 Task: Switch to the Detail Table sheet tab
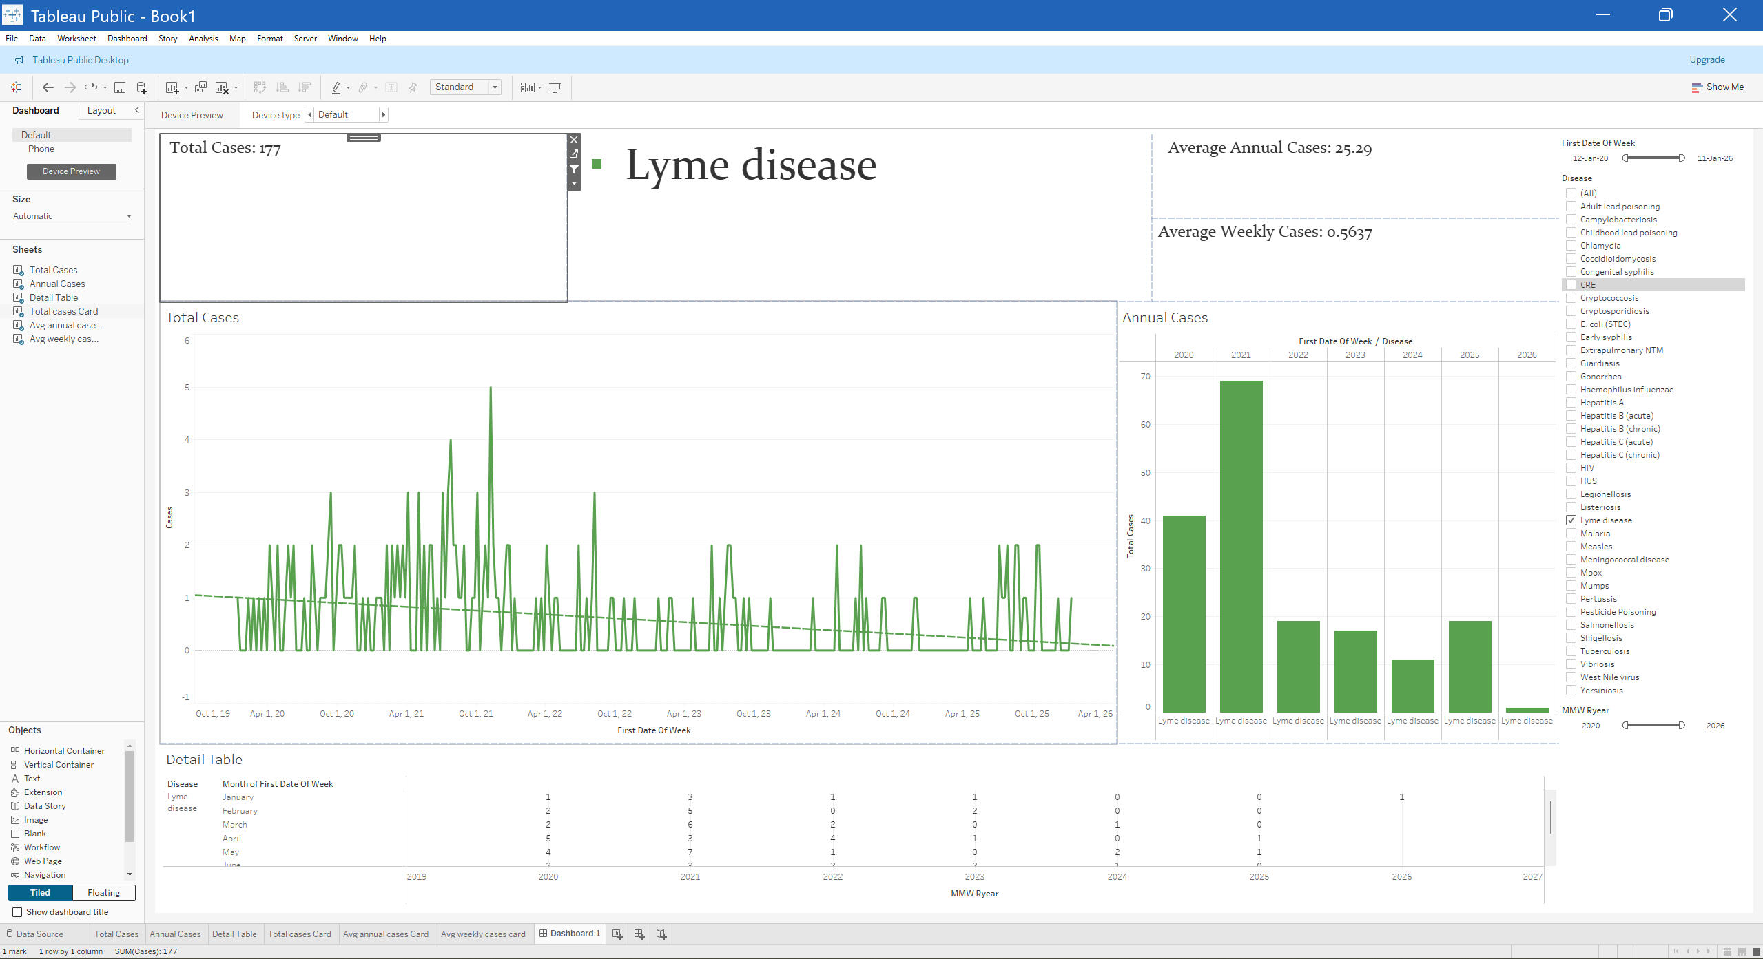click(x=234, y=934)
